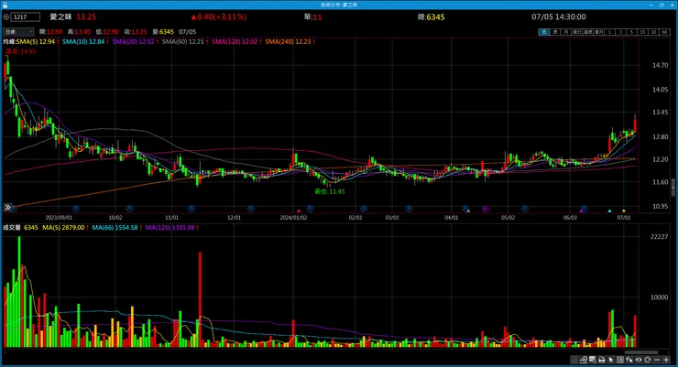The height and width of the screenshot is (367, 678).
Task: Click the leftmost grid icon in bottom toolbar
Action: point(574,360)
